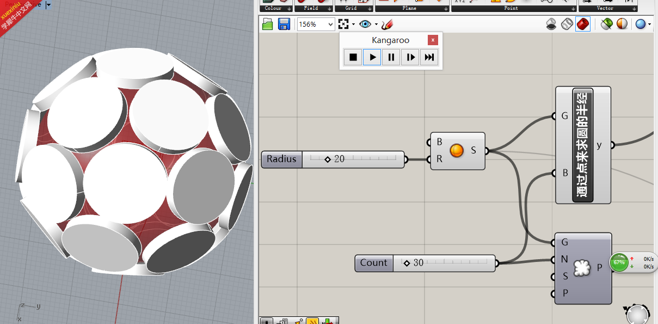This screenshot has height=324, width=658.
Task: Click the first canvas widget icon at bottom-left
Action: 267,321
